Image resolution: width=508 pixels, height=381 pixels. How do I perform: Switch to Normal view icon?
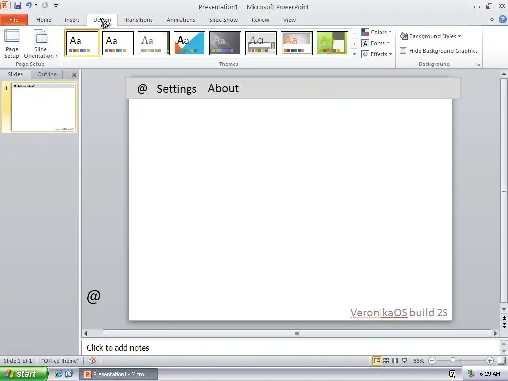377,361
